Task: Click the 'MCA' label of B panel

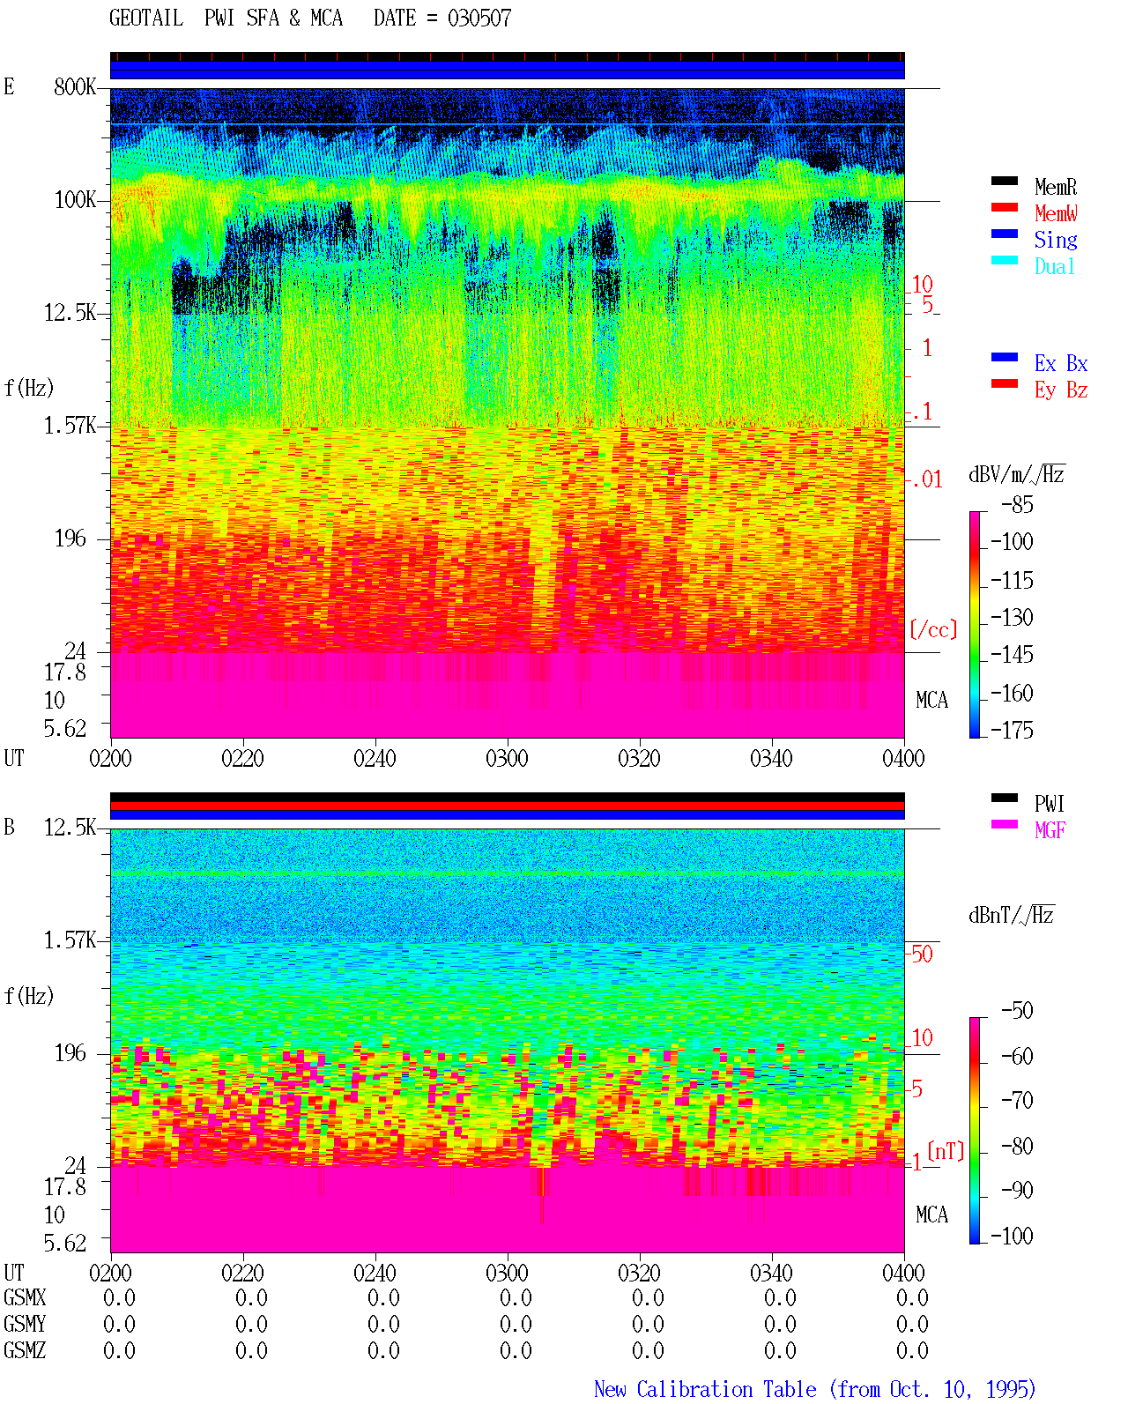Action: pos(931,1215)
